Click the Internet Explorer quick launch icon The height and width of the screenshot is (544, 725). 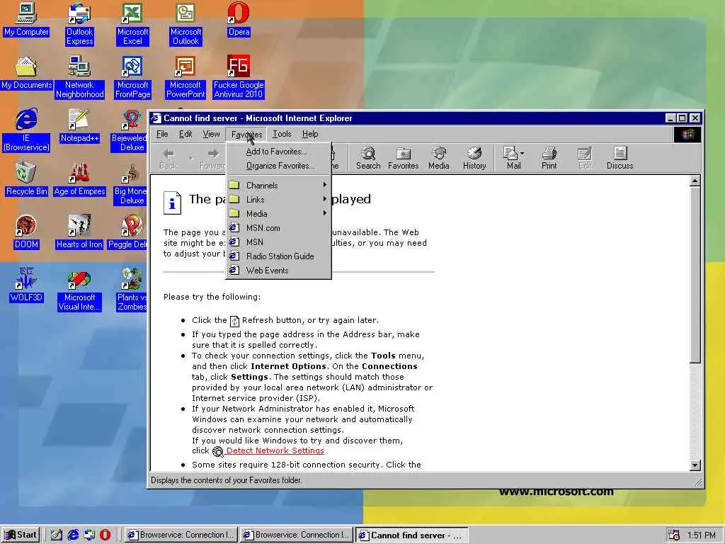pyautogui.click(x=73, y=535)
